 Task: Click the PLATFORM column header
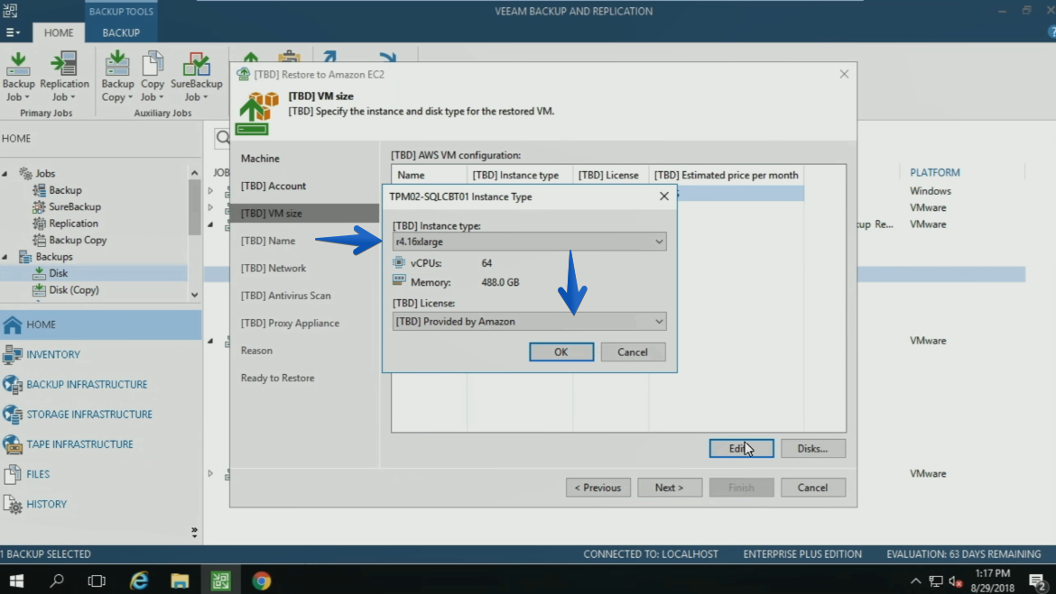click(x=935, y=173)
